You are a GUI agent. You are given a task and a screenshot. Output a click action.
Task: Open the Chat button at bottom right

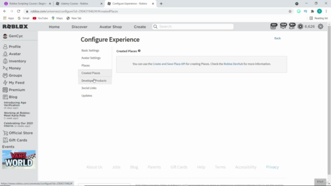pyautogui.click(x=320, y=182)
